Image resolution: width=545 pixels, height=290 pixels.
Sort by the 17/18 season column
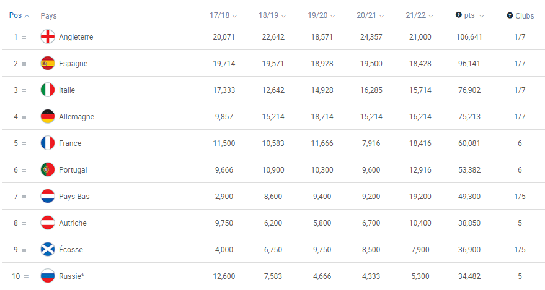click(x=223, y=15)
